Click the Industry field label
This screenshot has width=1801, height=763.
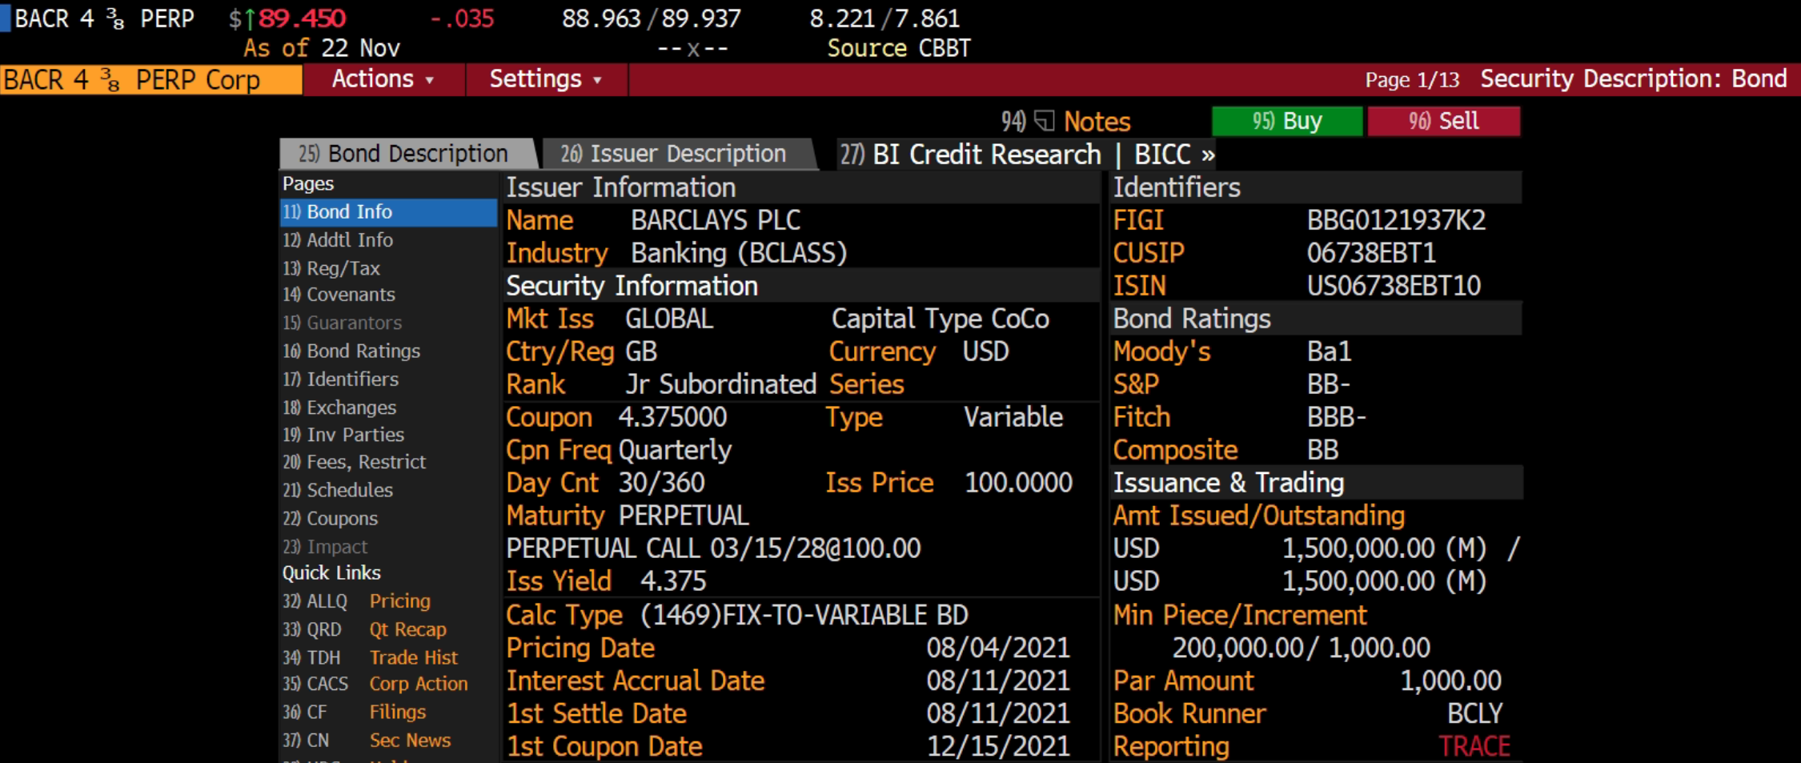[x=557, y=253]
